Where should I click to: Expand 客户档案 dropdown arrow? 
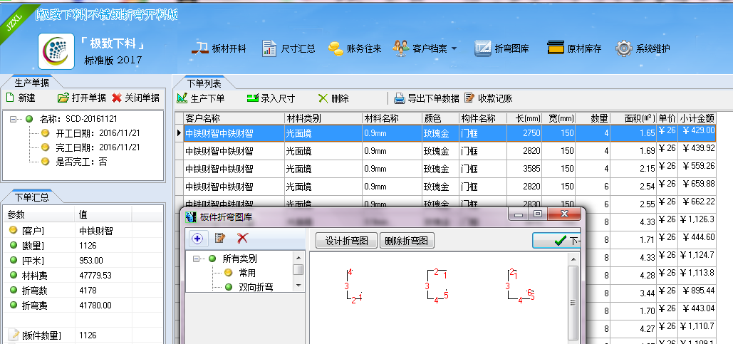coord(454,48)
